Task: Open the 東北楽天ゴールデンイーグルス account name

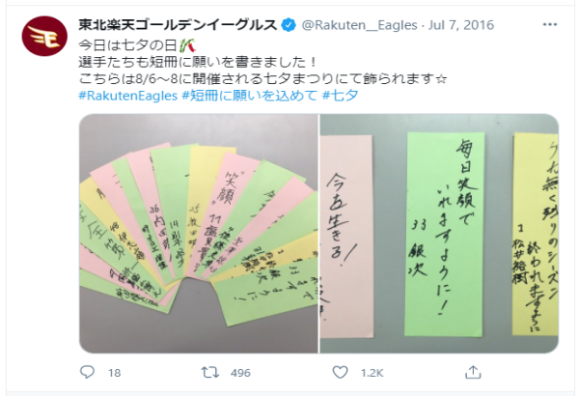Action: (178, 25)
